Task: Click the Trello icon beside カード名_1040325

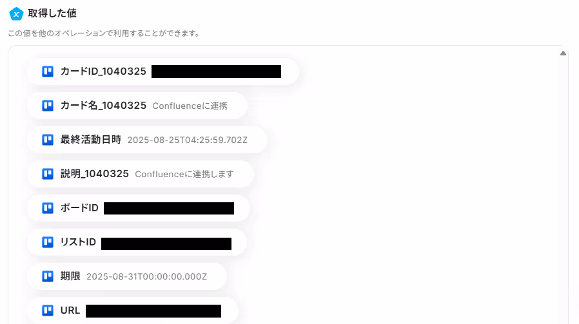Action: [x=48, y=106]
